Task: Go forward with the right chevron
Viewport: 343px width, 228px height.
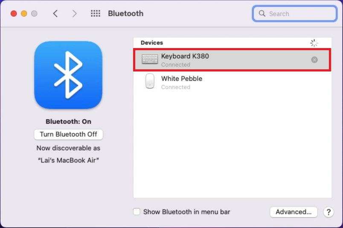Action: [74, 14]
